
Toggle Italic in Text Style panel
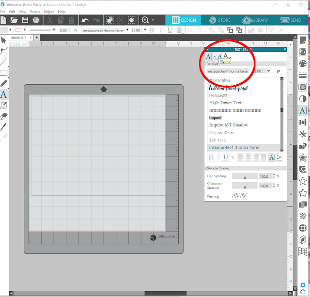click(x=218, y=157)
